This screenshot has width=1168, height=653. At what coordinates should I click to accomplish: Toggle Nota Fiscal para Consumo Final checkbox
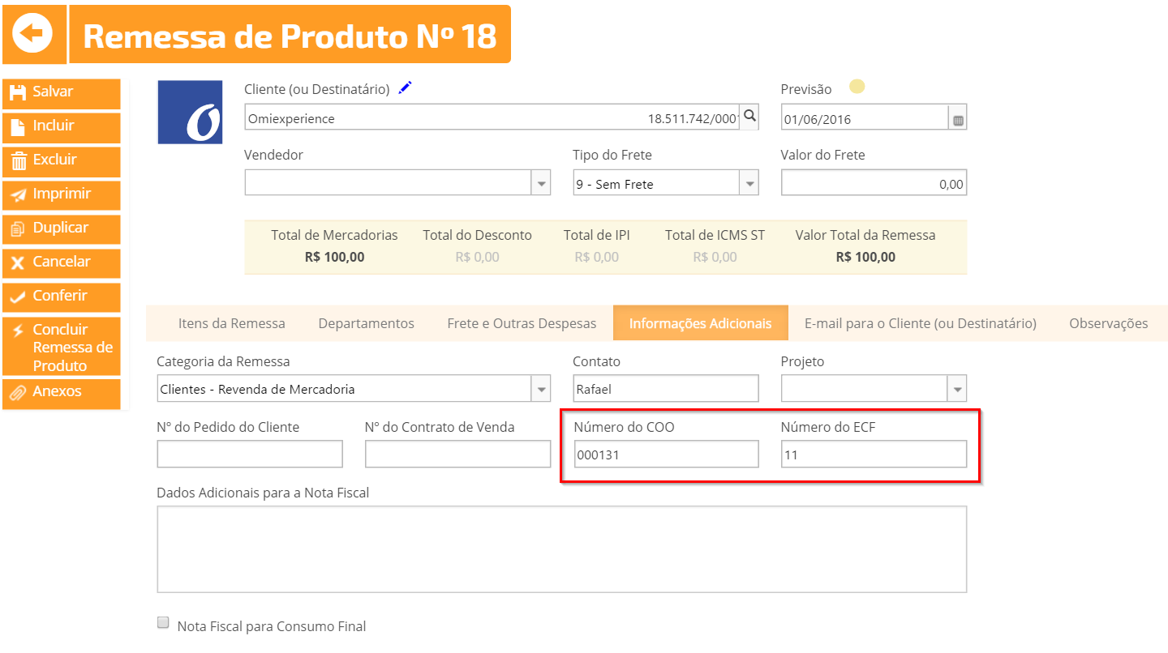(x=163, y=623)
